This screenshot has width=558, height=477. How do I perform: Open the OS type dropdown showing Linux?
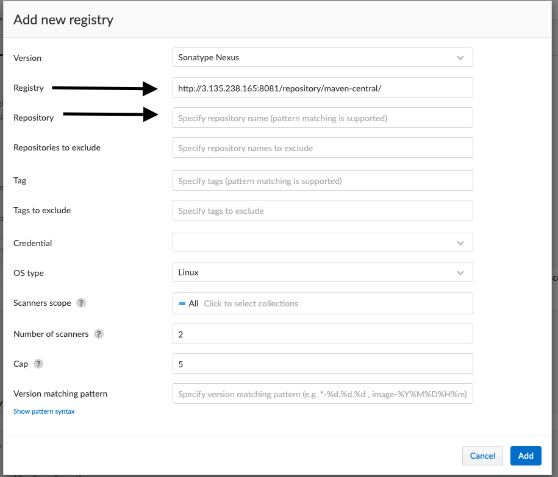tap(322, 273)
